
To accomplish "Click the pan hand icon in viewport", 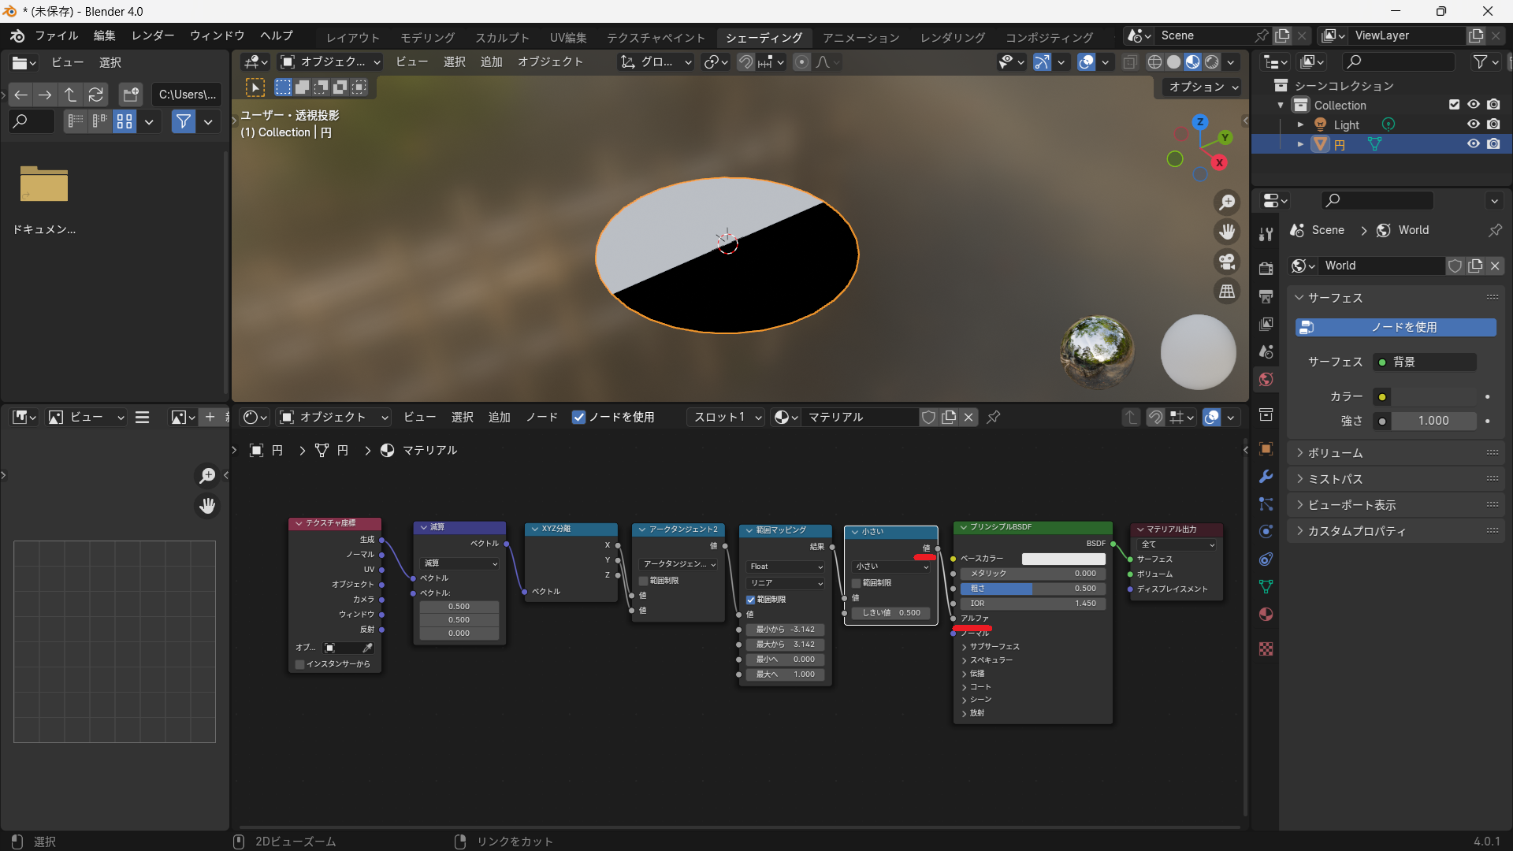I will tap(1227, 232).
